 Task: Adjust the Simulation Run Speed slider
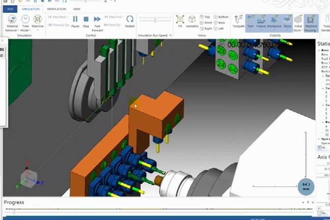click(155, 20)
